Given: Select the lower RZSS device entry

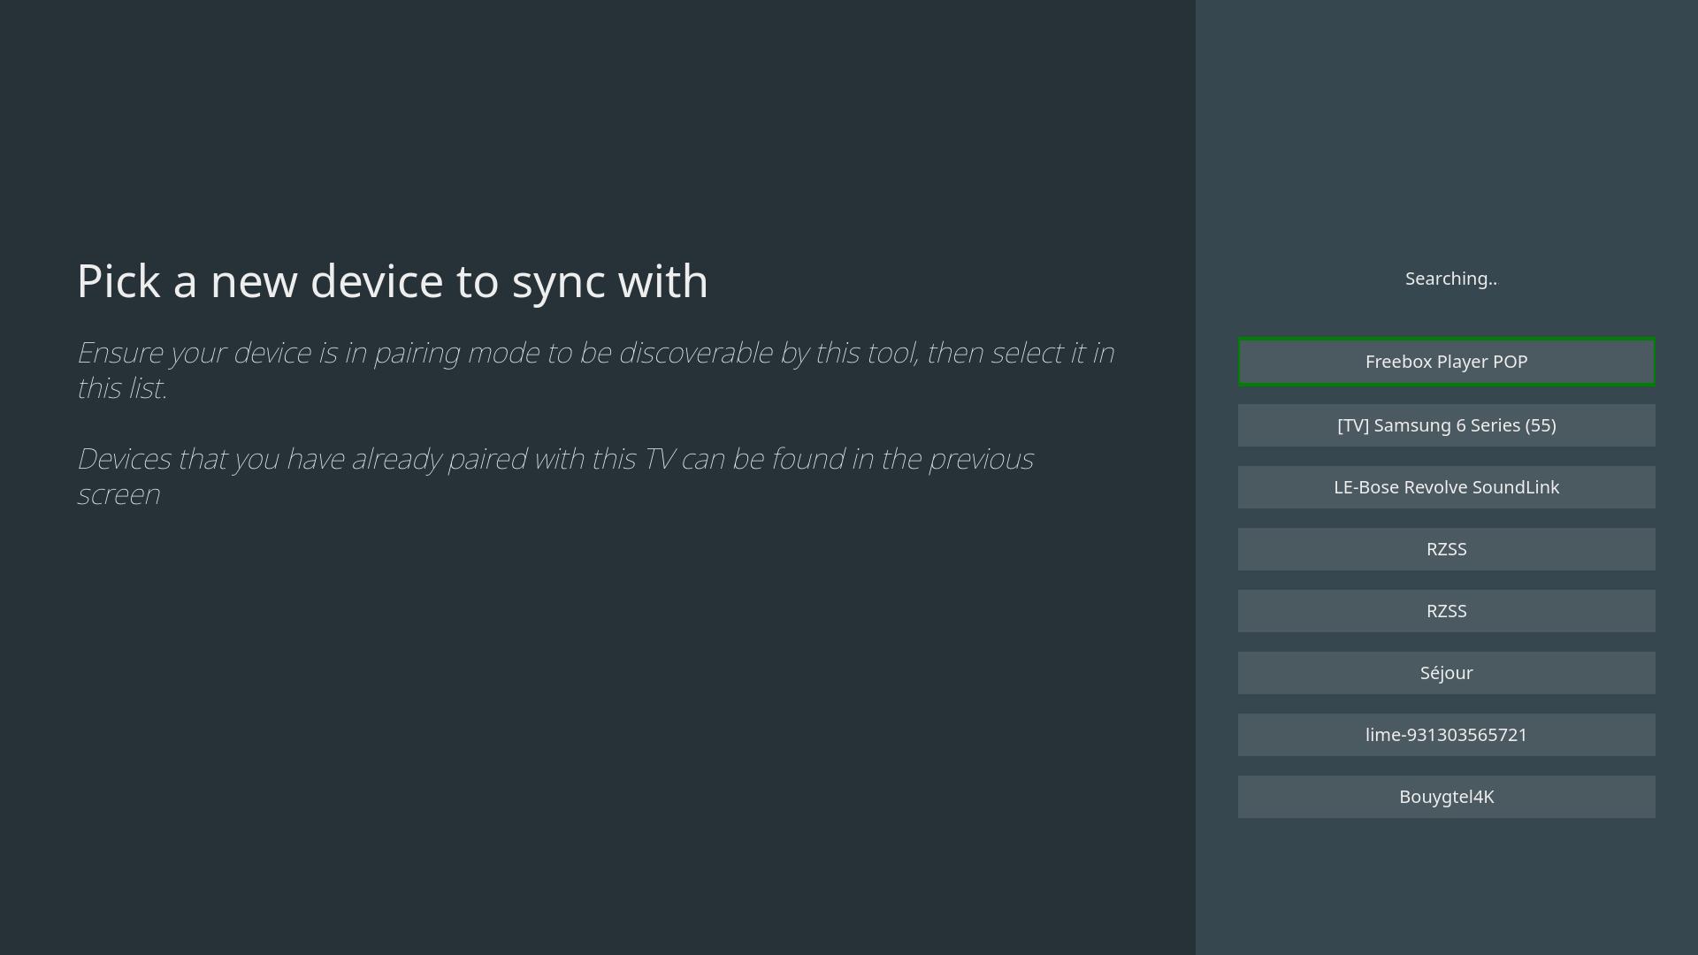Looking at the screenshot, I should click(x=1446, y=611).
